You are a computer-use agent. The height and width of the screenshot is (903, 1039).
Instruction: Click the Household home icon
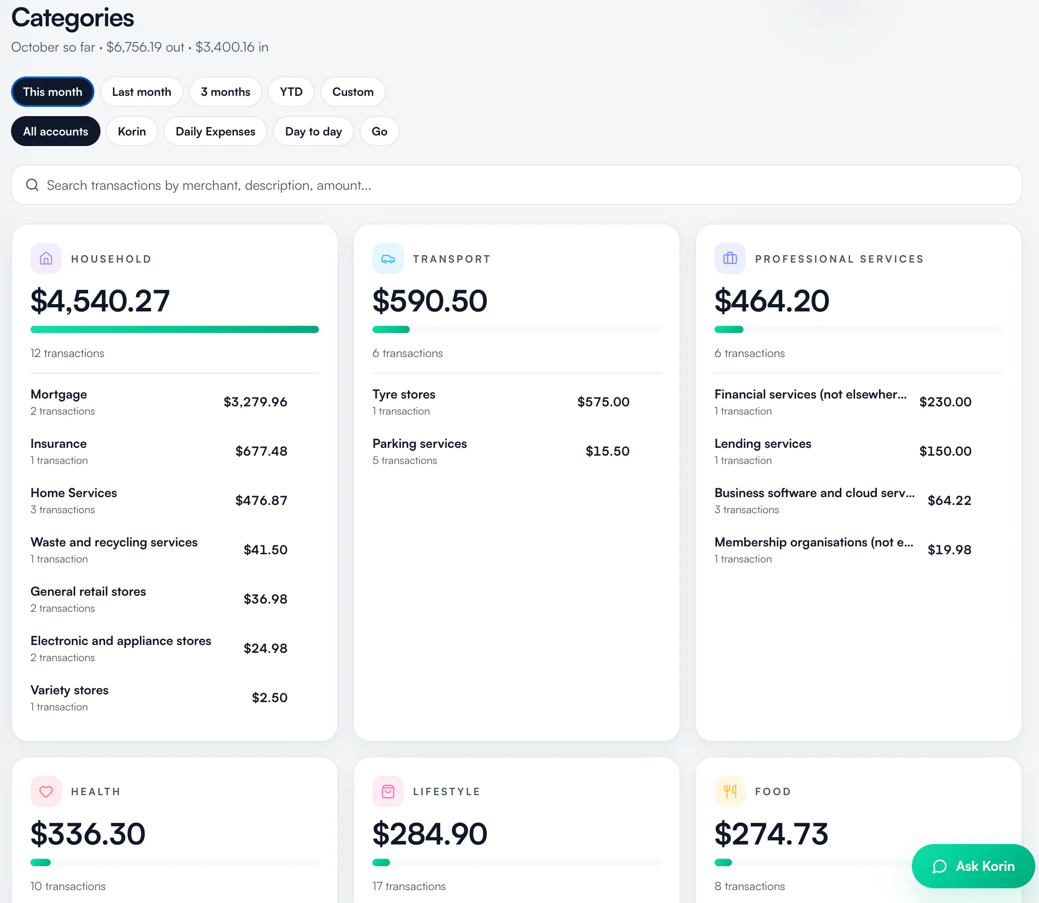point(46,258)
